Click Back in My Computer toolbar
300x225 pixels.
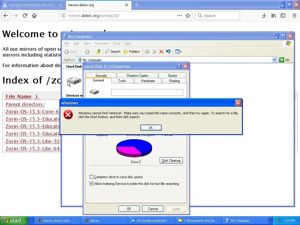(x=71, y=52)
